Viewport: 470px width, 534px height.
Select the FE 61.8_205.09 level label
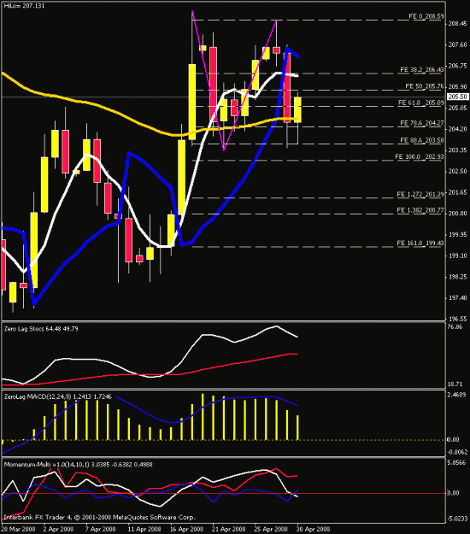point(421,103)
